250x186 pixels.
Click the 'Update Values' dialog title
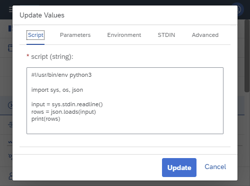tap(42, 15)
